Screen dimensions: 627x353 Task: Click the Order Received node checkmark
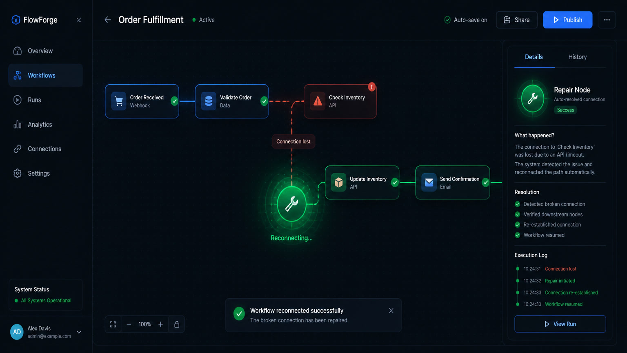174,101
